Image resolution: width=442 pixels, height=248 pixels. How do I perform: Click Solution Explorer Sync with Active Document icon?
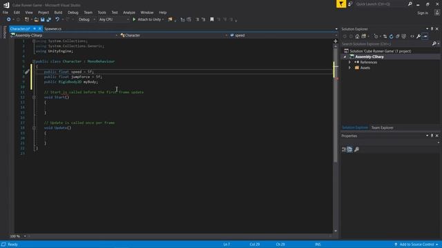point(385,37)
